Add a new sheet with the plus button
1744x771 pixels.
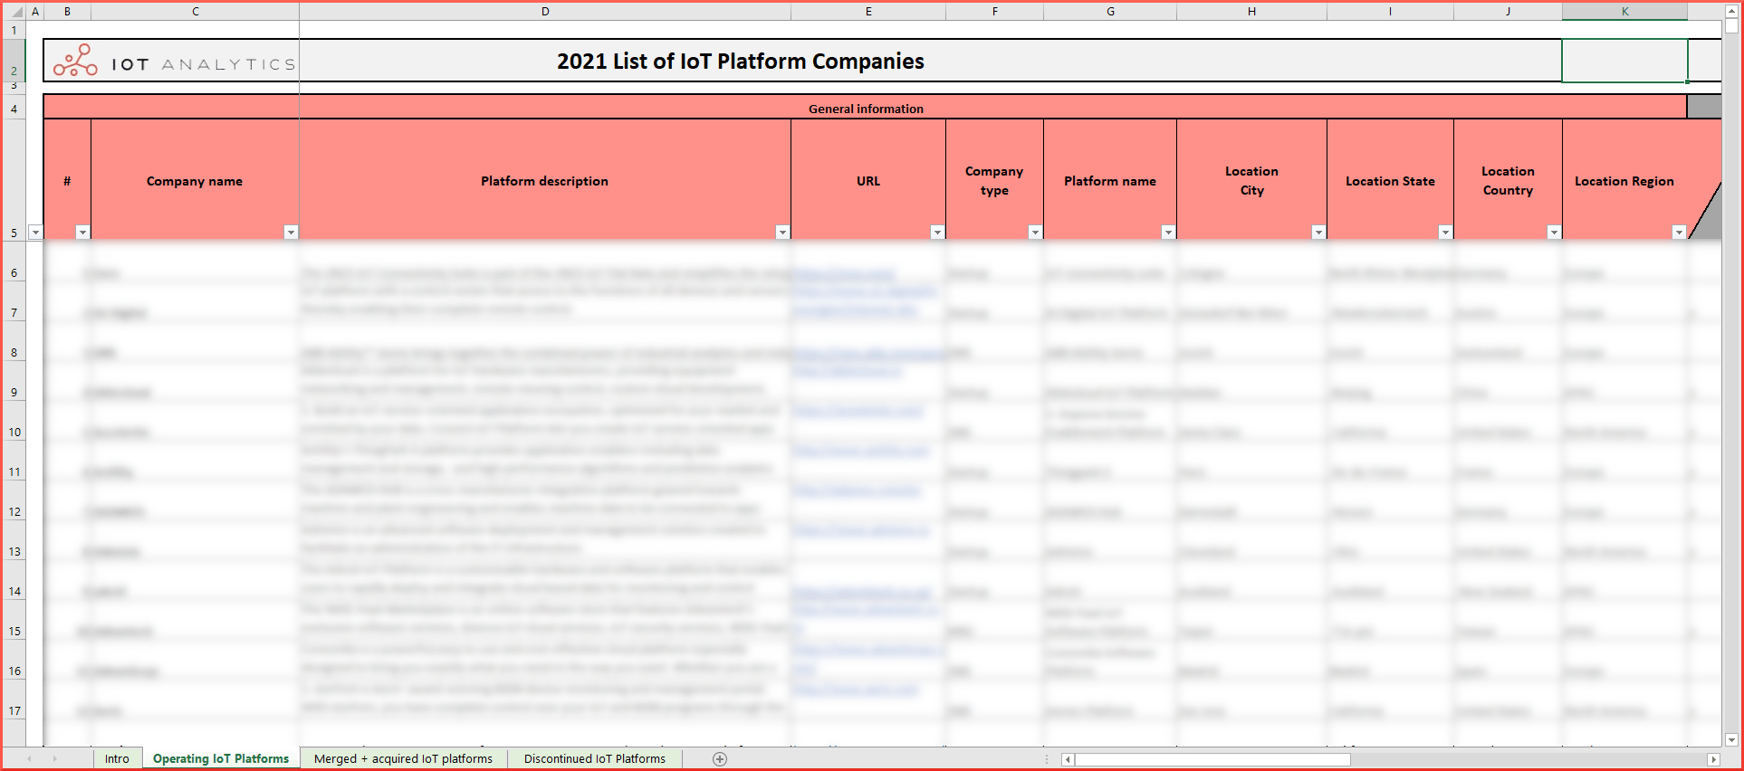tap(720, 759)
